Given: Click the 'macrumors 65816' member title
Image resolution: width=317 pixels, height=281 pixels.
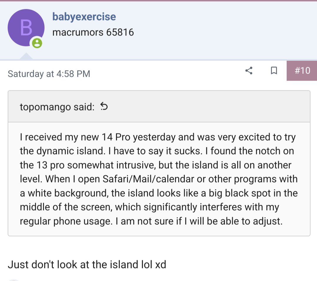Looking at the screenshot, I should click(93, 32).
